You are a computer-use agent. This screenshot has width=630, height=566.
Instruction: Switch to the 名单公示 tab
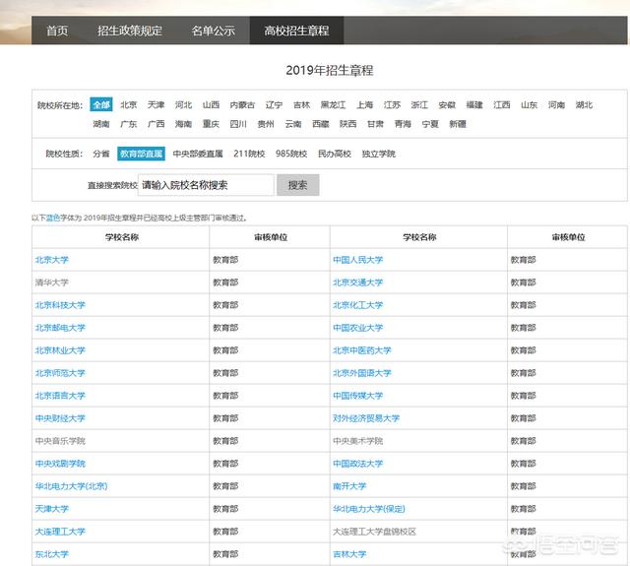[213, 31]
